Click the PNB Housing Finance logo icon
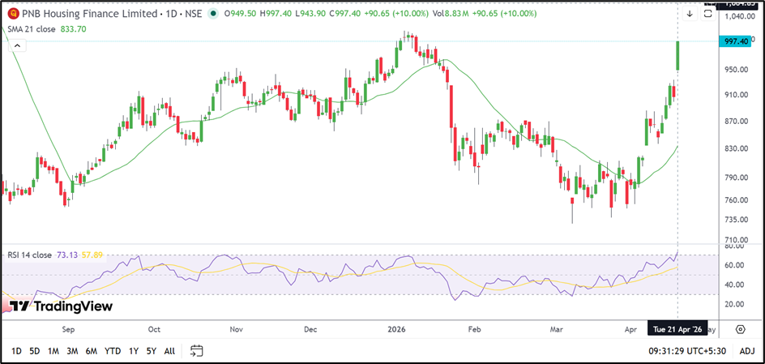The height and width of the screenshot is (364, 765). pos(12,14)
